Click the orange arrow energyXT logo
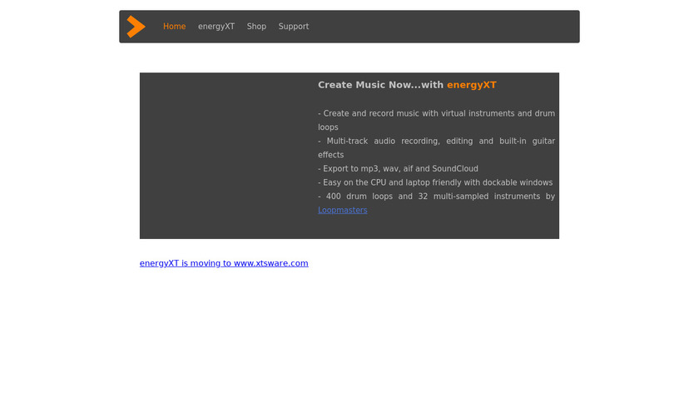Screen dimensions: 699x393 pos(136,27)
